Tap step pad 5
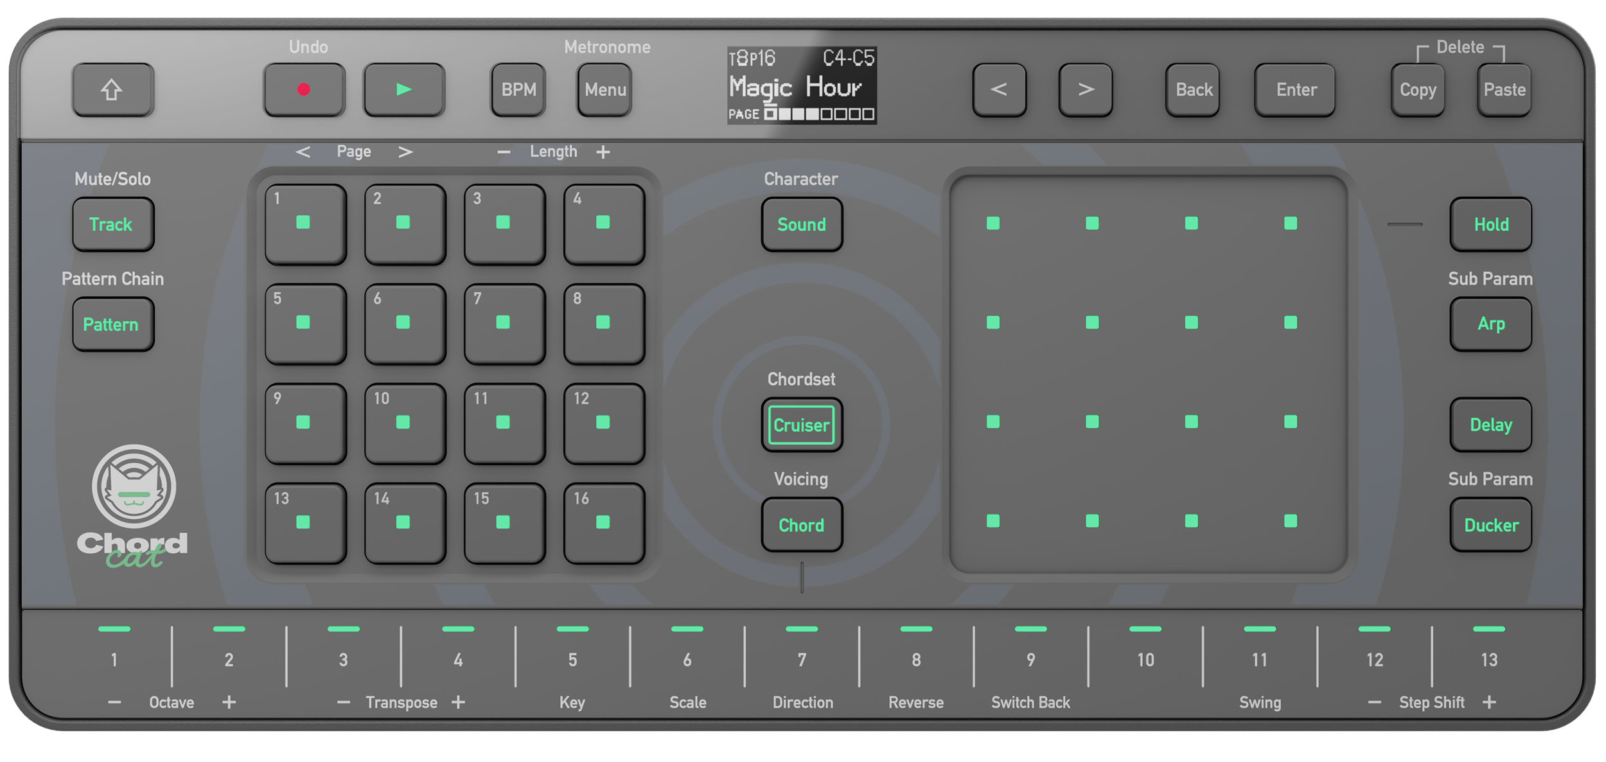Image resolution: width=1606 pixels, height=762 pixels. coord(305,324)
